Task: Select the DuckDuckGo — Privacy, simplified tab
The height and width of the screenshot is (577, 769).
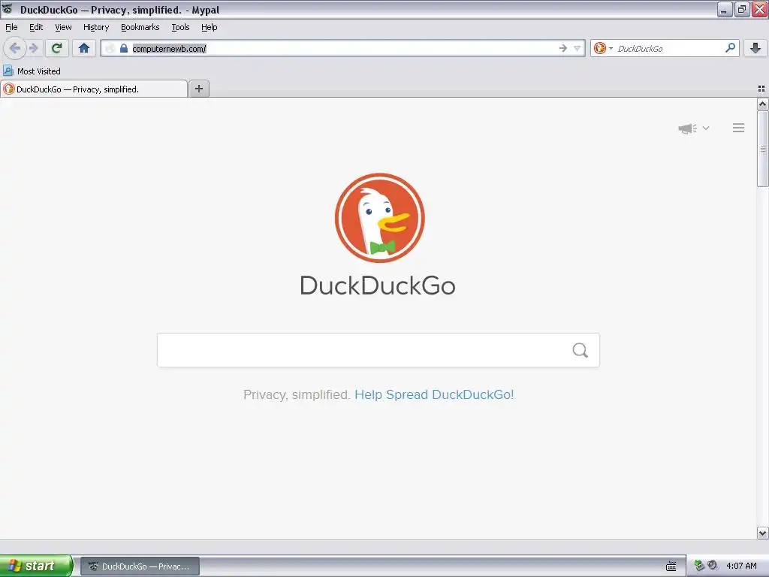Action: [x=93, y=89]
